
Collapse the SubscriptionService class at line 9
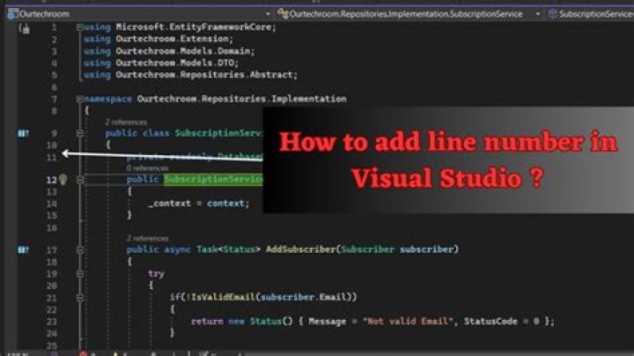(79, 133)
